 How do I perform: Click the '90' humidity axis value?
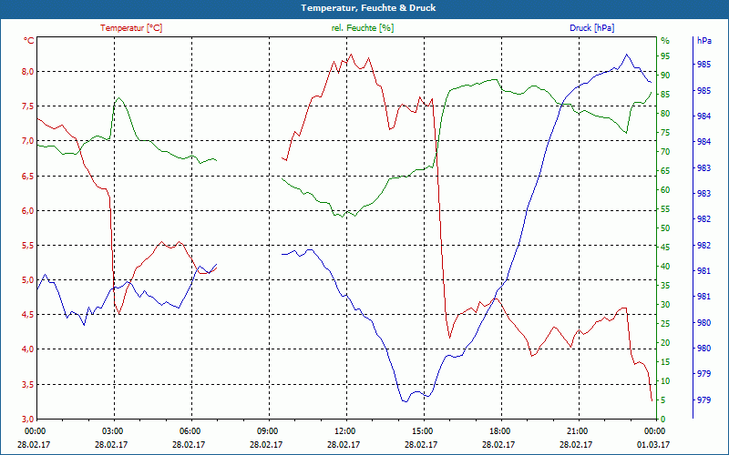(x=665, y=76)
